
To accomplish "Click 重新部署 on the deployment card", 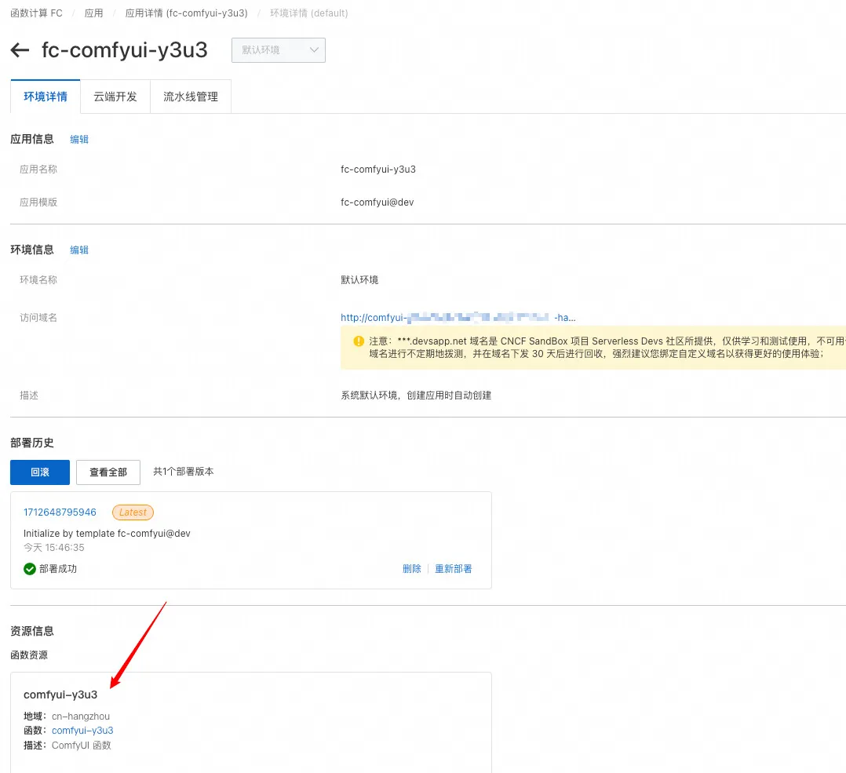I will coord(454,568).
